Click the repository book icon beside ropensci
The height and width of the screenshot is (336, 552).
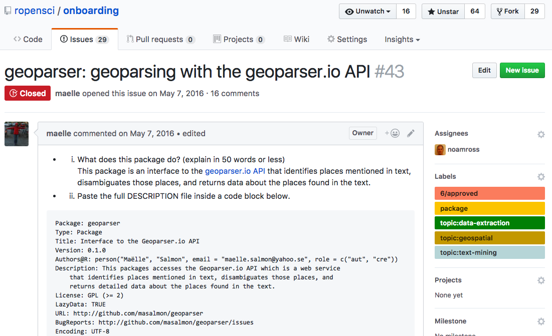[x=8, y=11]
